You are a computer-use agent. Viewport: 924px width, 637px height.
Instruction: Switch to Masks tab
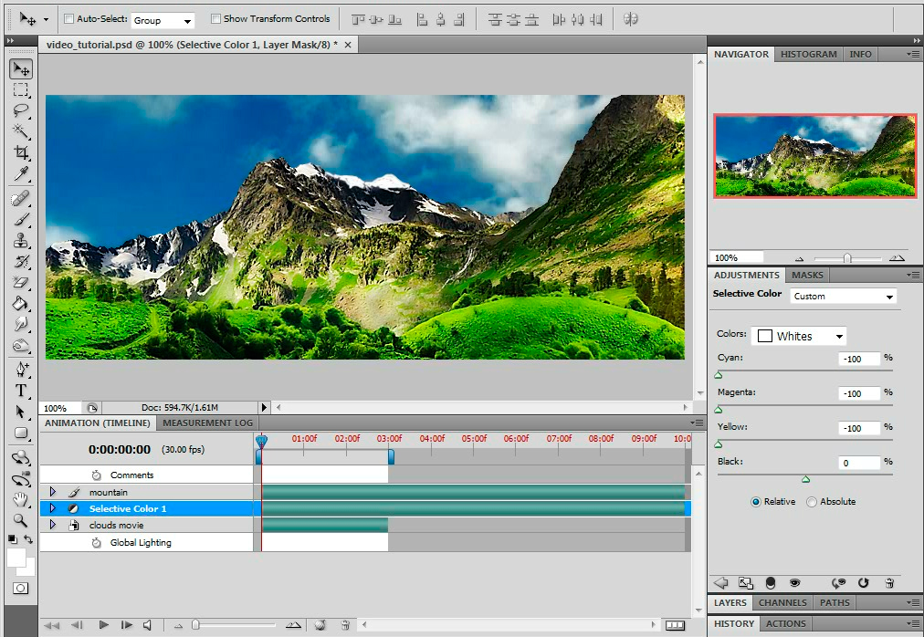pos(807,276)
